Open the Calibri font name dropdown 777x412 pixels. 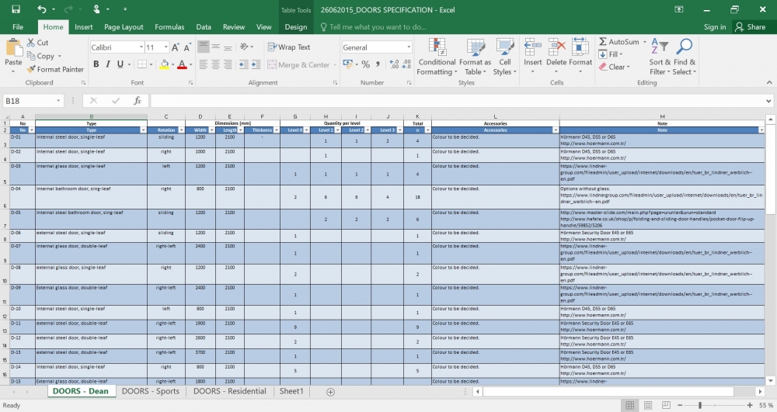pyautogui.click(x=141, y=47)
